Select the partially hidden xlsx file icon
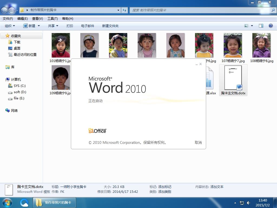Viewport: 277px width, 208px height. 210,78
